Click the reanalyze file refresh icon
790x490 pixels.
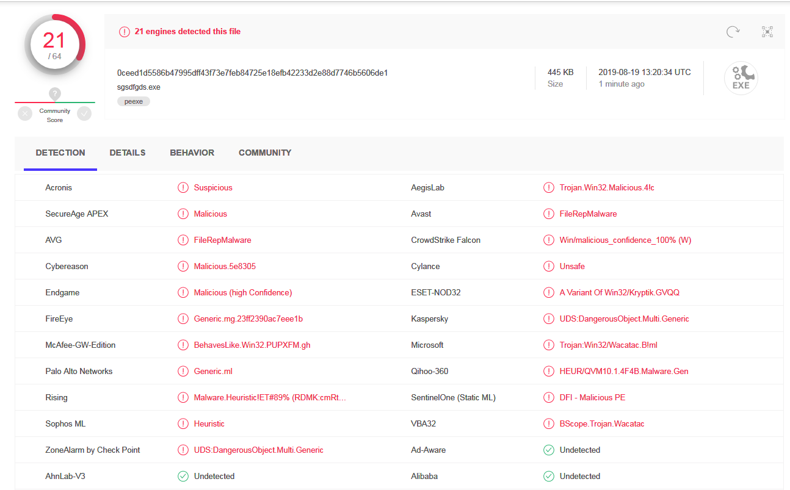[733, 32]
